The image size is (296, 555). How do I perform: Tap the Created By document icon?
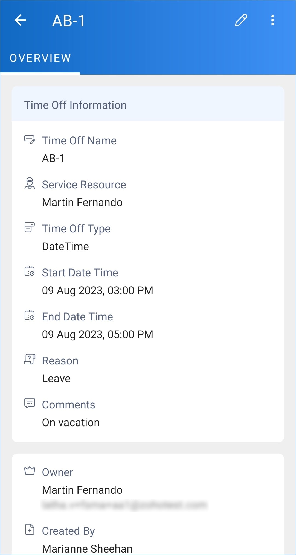[x=30, y=530]
